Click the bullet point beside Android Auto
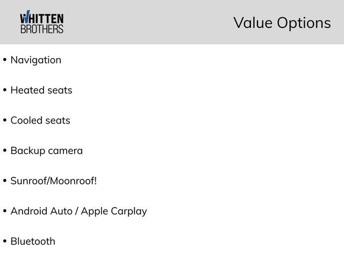This screenshot has height=258, width=344. 5,211
